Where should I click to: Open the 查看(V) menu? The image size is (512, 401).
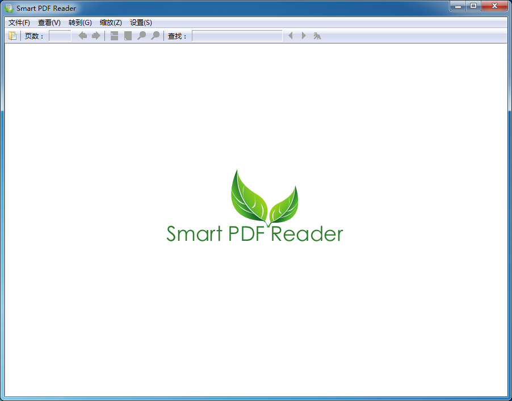49,23
